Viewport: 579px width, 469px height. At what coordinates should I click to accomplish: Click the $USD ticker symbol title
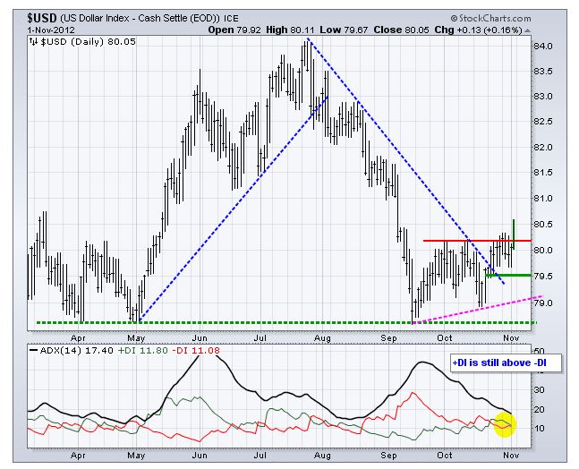42,18
